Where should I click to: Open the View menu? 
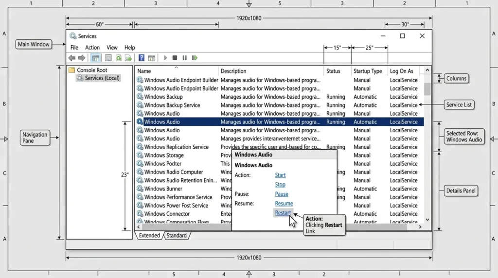[x=112, y=48]
